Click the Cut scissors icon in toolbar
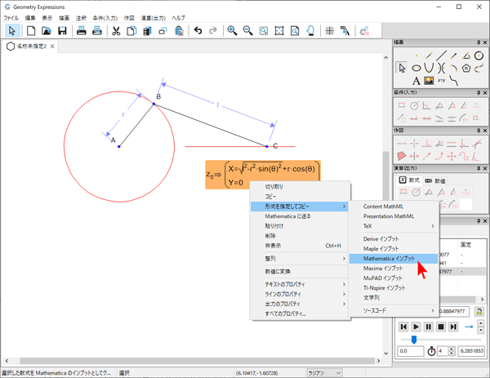The height and width of the screenshot is (378, 490). (116, 31)
